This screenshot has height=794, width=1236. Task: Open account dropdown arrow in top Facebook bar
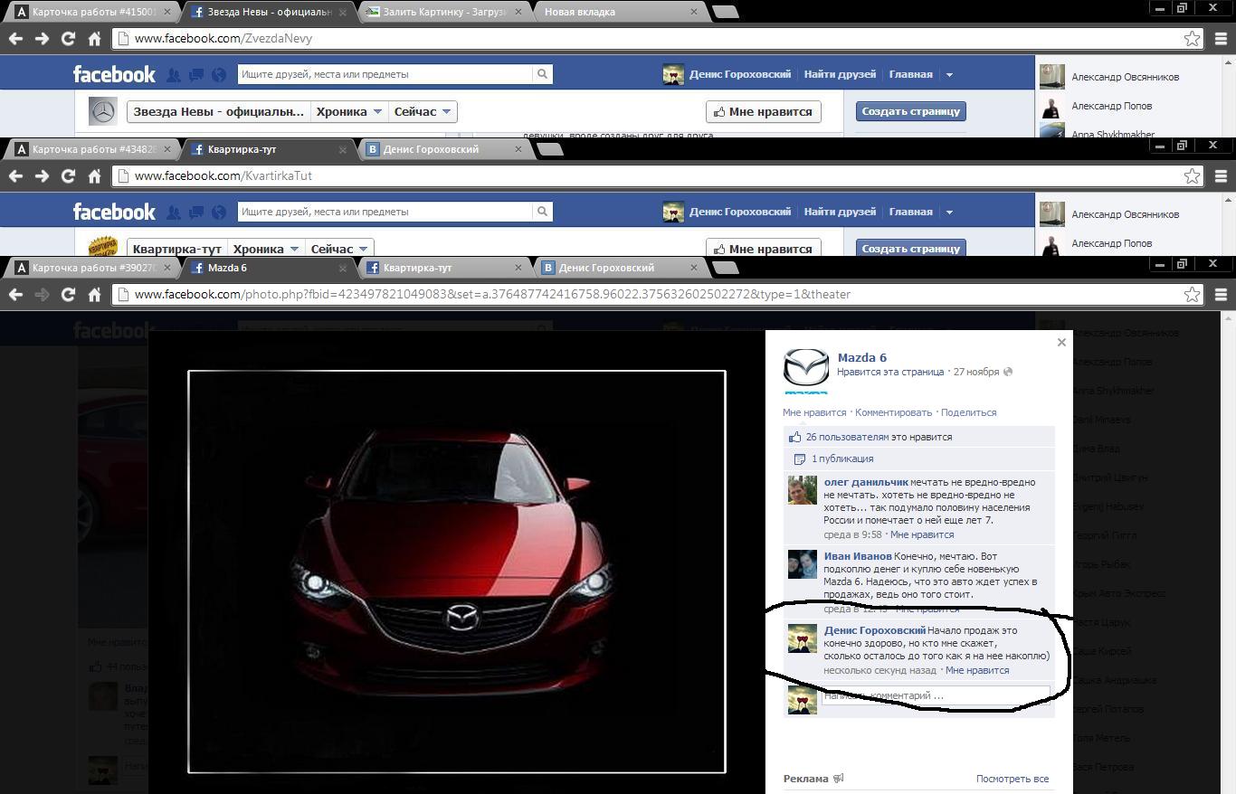click(x=949, y=74)
